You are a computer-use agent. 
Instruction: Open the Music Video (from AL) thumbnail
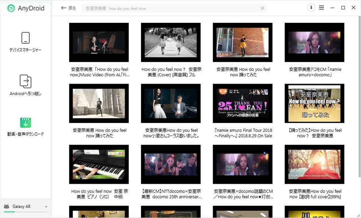pyautogui.click(x=99, y=42)
